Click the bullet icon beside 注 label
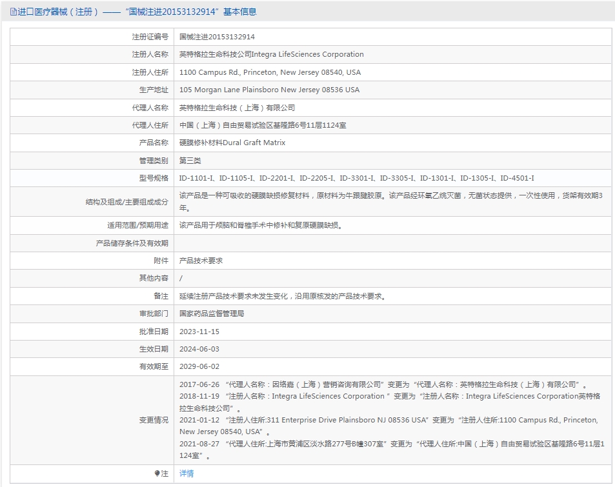The image size is (615, 487). click(x=157, y=473)
